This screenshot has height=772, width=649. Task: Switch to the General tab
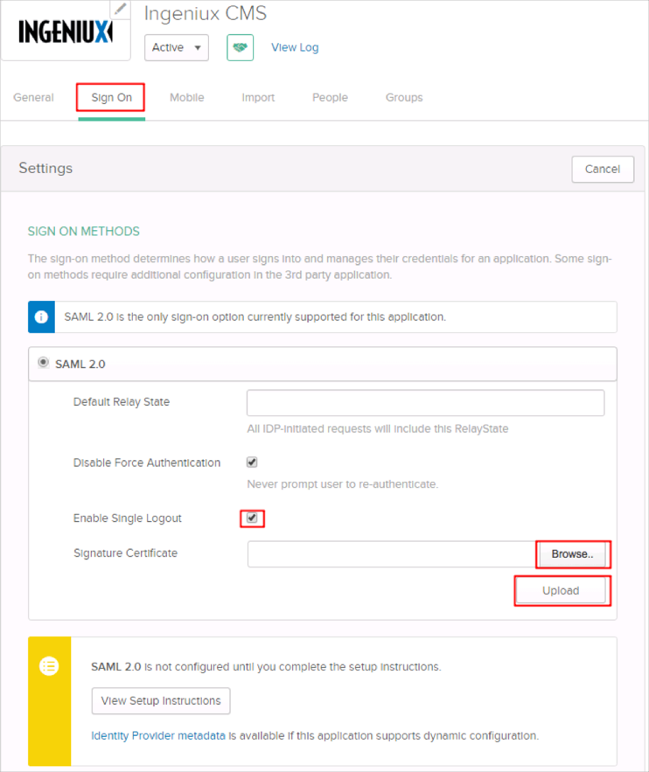33,98
